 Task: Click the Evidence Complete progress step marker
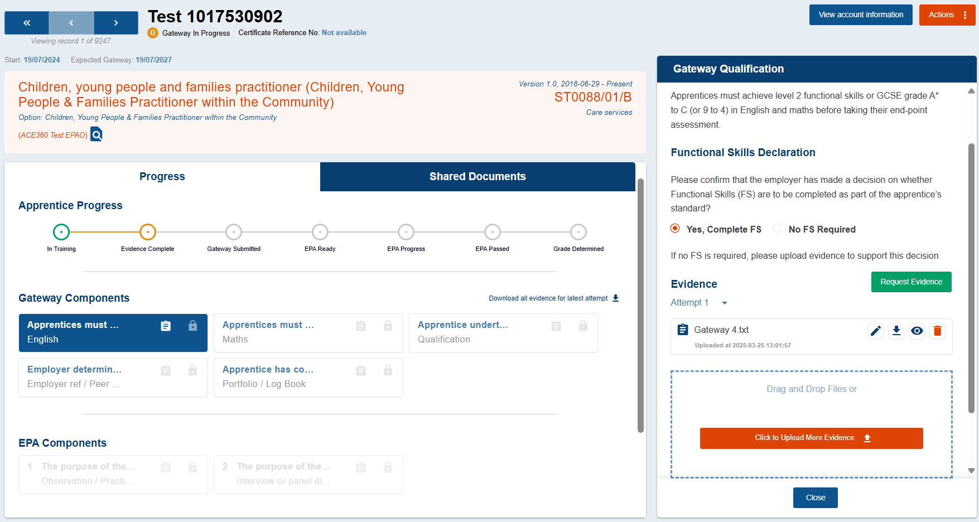147,232
